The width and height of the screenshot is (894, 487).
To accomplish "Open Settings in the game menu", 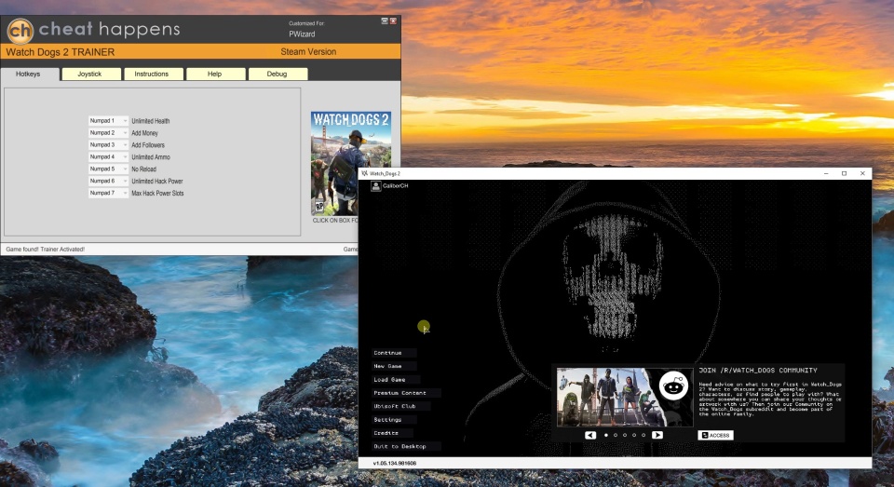I will [x=394, y=420].
